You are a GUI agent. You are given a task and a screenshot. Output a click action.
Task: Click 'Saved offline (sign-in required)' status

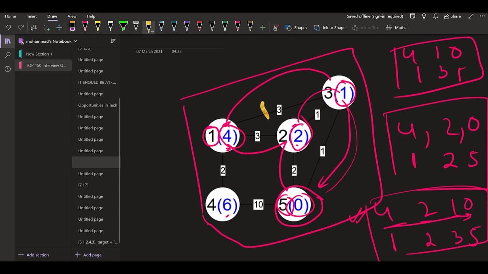pyautogui.click(x=375, y=16)
